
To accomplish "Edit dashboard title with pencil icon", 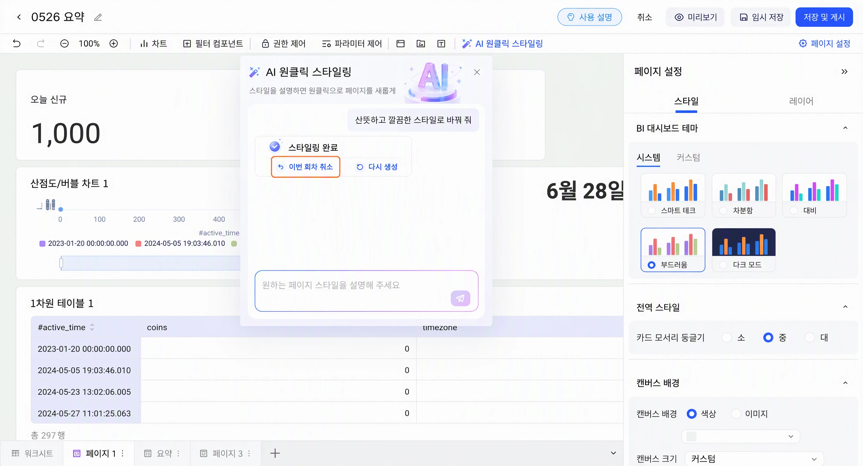I will tap(98, 17).
